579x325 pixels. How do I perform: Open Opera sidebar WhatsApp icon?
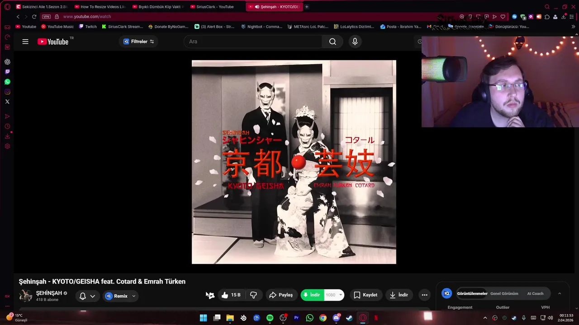7,82
